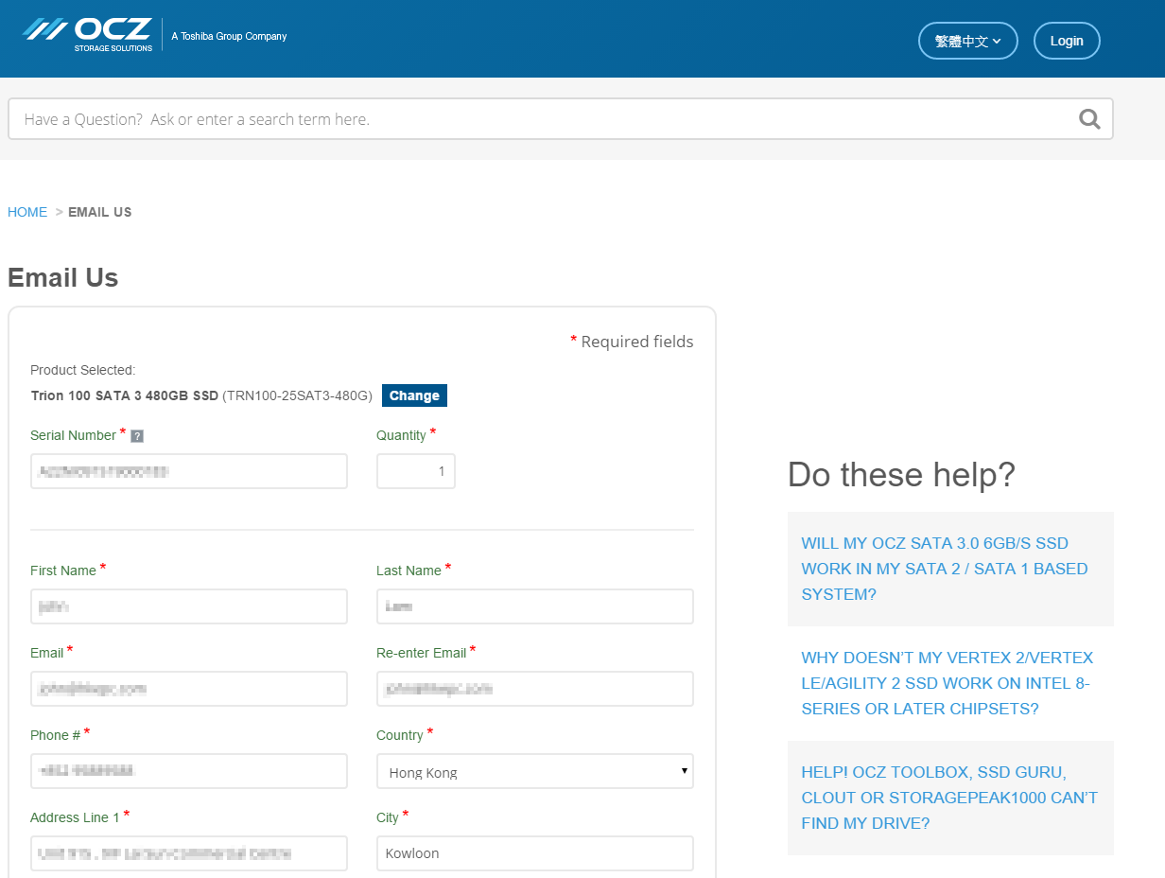Select the Serial Number input field
1165x878 pixels.
[189, 471]
